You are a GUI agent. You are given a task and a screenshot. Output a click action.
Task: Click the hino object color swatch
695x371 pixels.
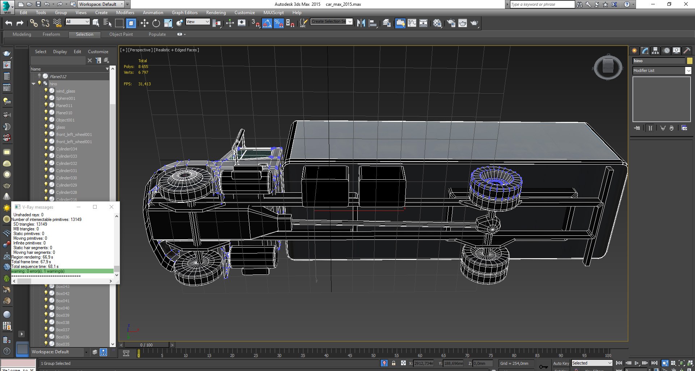click(690, 61)
